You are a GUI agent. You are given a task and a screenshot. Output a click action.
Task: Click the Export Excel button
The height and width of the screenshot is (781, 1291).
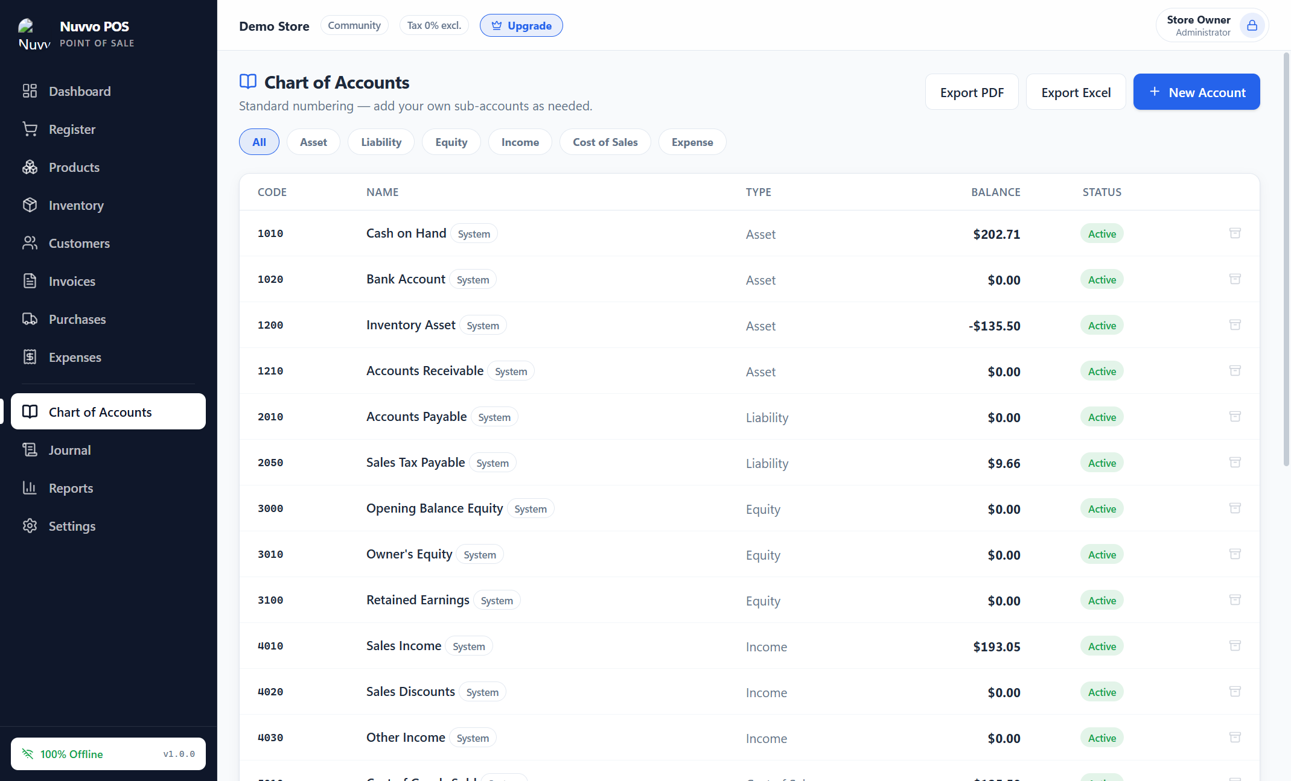[1076, 92]
